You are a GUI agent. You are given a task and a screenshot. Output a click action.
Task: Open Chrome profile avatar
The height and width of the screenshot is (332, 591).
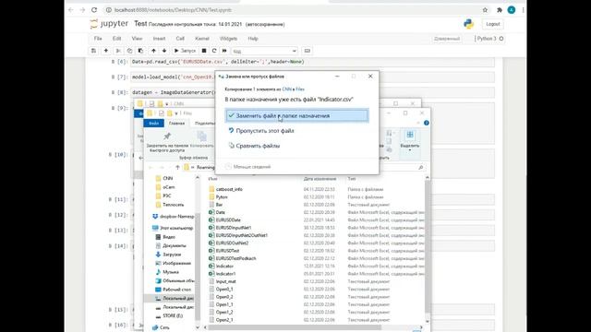512,10
